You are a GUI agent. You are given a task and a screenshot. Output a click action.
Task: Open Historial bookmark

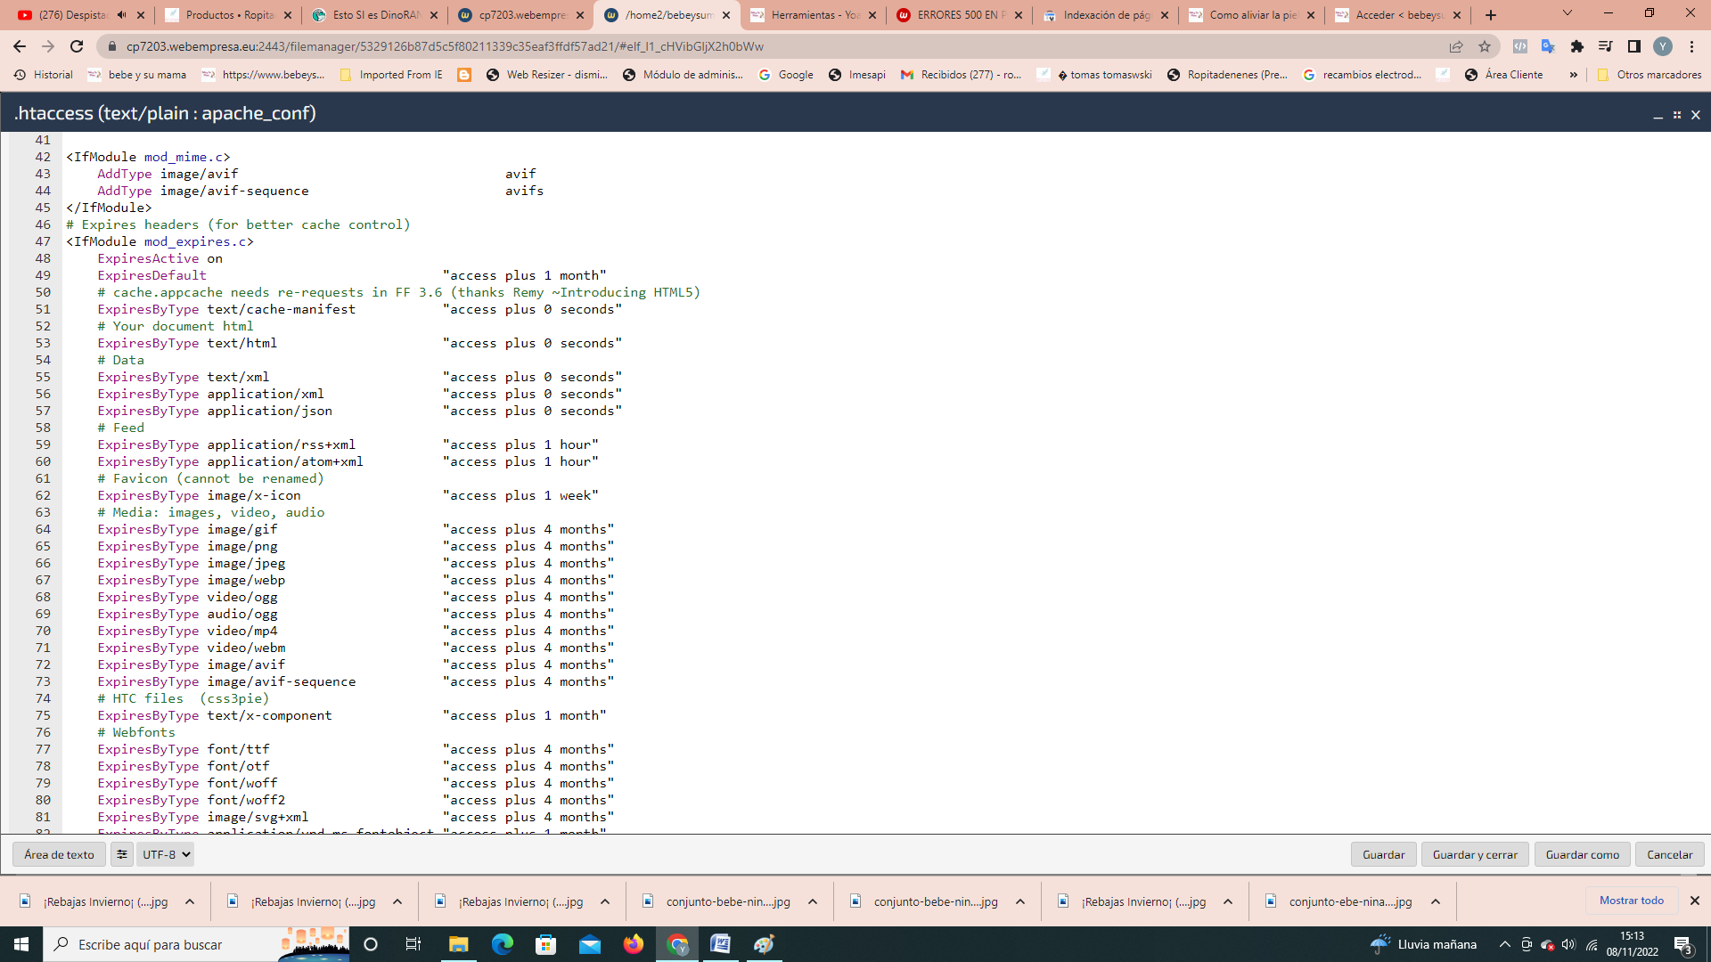coord(44,75)
